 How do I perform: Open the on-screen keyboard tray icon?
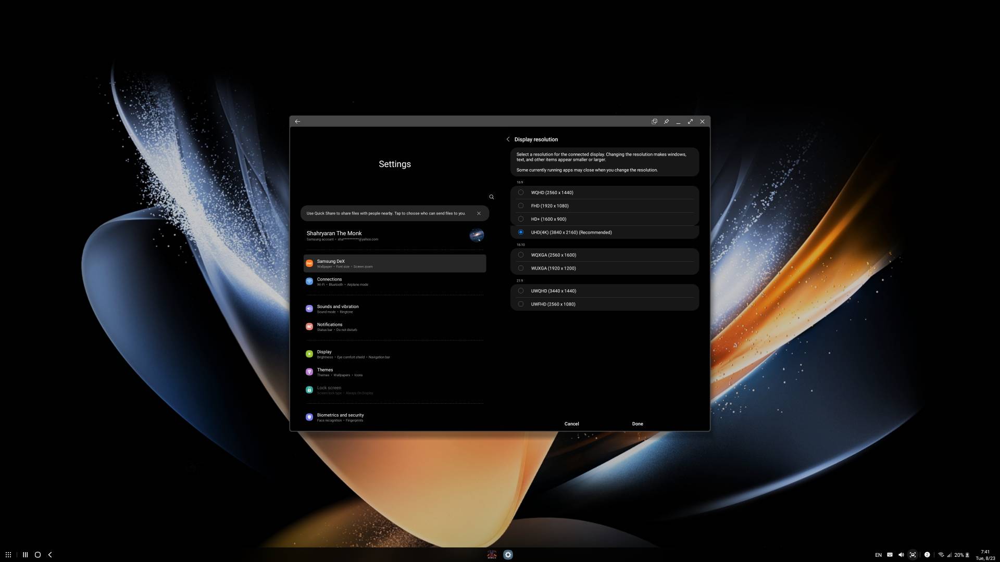890,555
